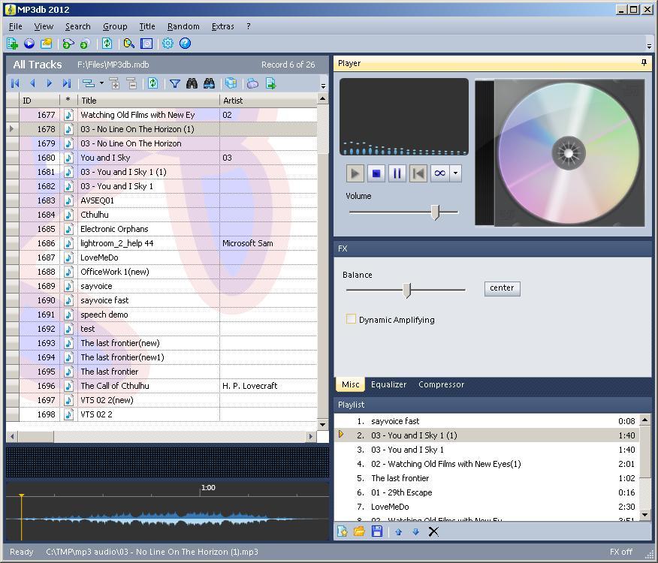Switch to the Compressor tab
658x563 pixels.
pos(441,384)
